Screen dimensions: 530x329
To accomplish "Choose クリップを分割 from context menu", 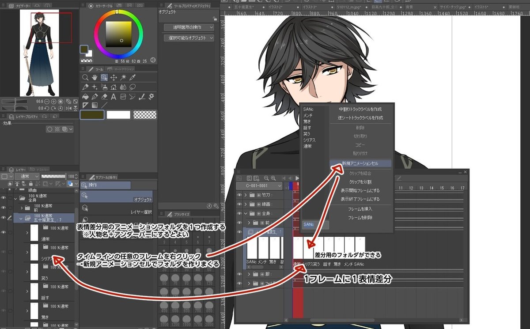I will (x=360, y=182).
